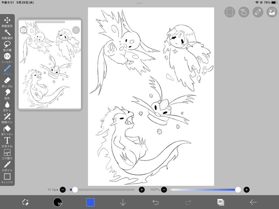Select the Magic Wand (自動選択) tool
The height and width of the screenshot is (209, 279).
(x=7, y=34)
